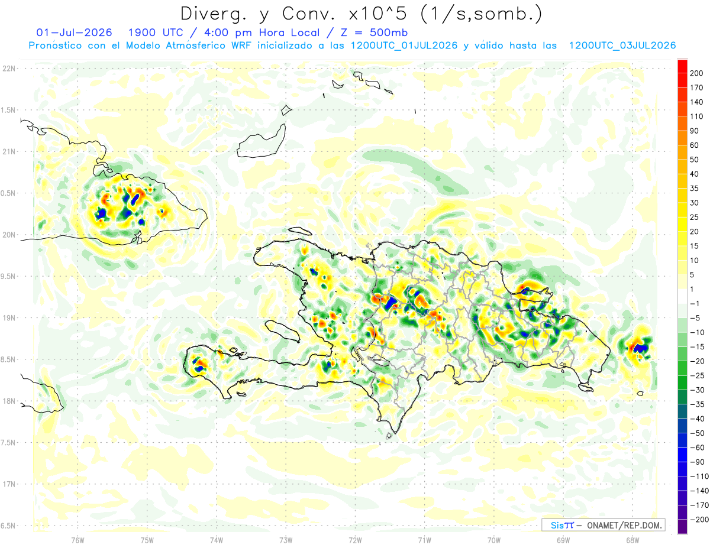Click the valid-until time "1200UTC_03JUL2026"
The image size is (710, 548).
(622, 46)
